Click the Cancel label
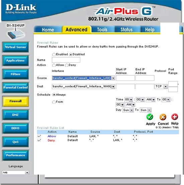 coord(163,124)
